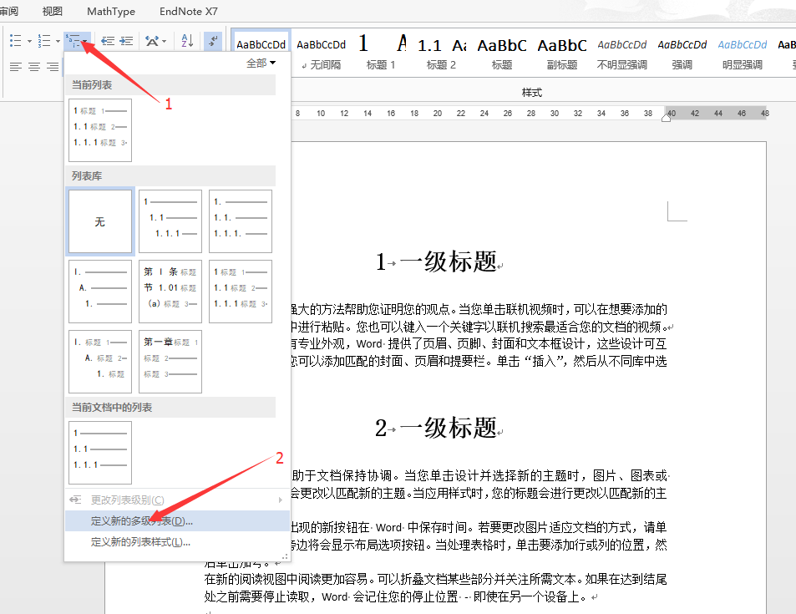Choose 定义新的列表样式(L)...
Viewport: 796px width, 614px height.
coord(177,542)
